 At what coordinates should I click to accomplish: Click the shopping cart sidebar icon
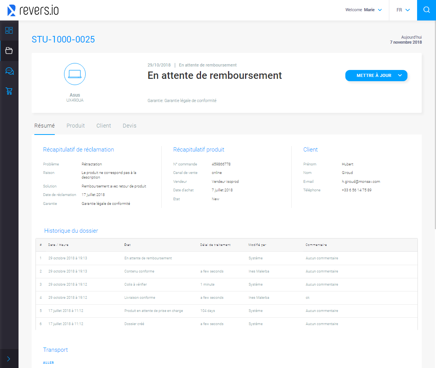coord(9,91)
